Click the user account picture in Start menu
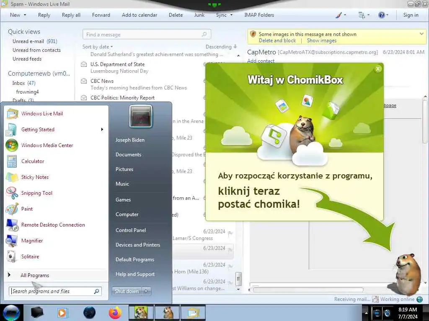 tap(141, 116)
